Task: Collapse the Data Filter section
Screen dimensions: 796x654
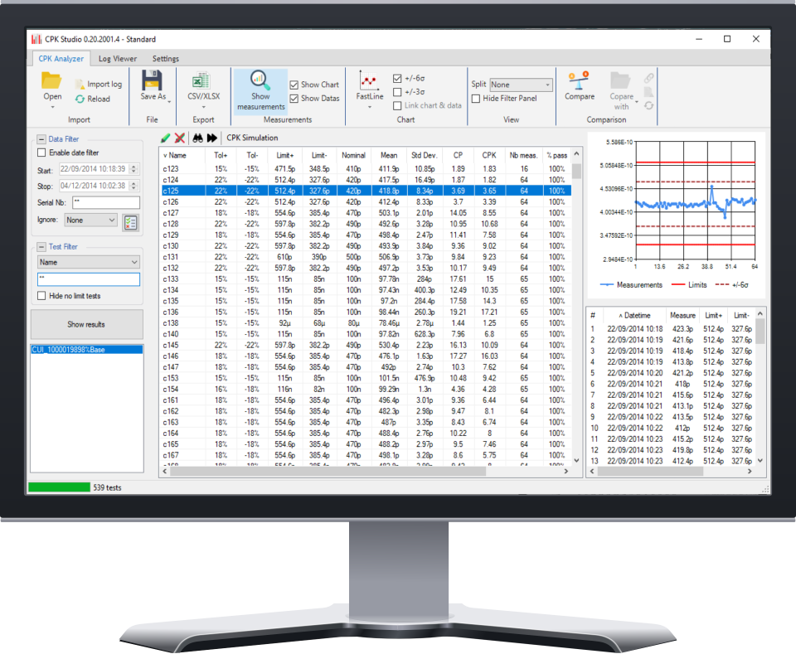Action: click(41, 139)
